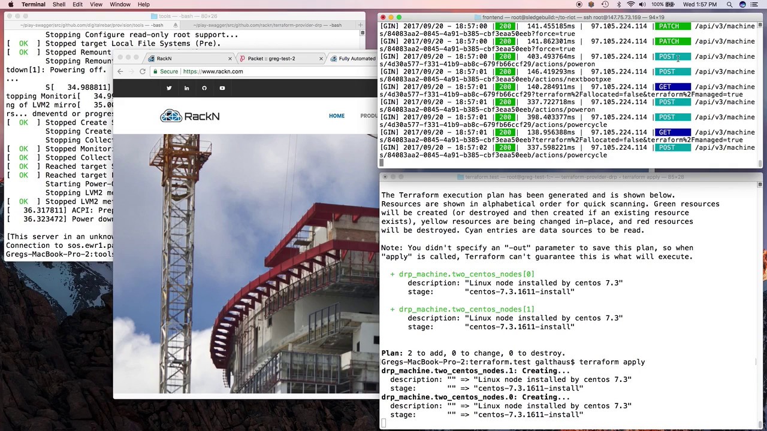Open the RackN site Twitter icon
The height and width of the screenshot is (431, 767).
pos(169,88)
